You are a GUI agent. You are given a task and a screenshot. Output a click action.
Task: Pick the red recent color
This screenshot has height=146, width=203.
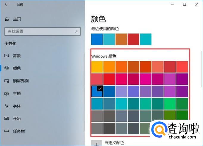pyautogui.click(x=133, y=39)
